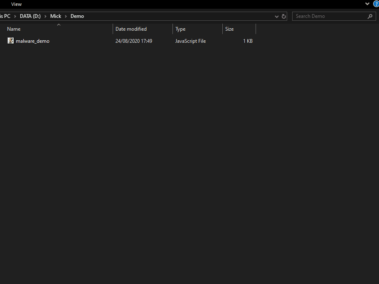This screenshot has height=284, width=379.
Task: Navigate to the Mick folder breadcrumb
Action: (x=56, y=16)
